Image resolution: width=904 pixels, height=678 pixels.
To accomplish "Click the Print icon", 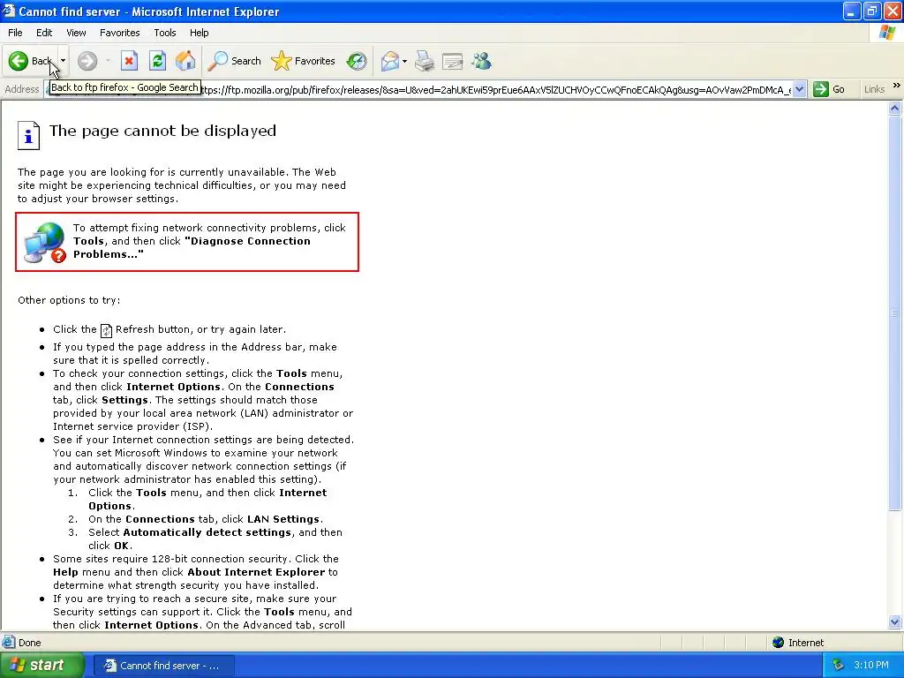I will point(425,61).
